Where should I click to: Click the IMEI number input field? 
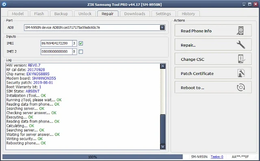point(56,43)
